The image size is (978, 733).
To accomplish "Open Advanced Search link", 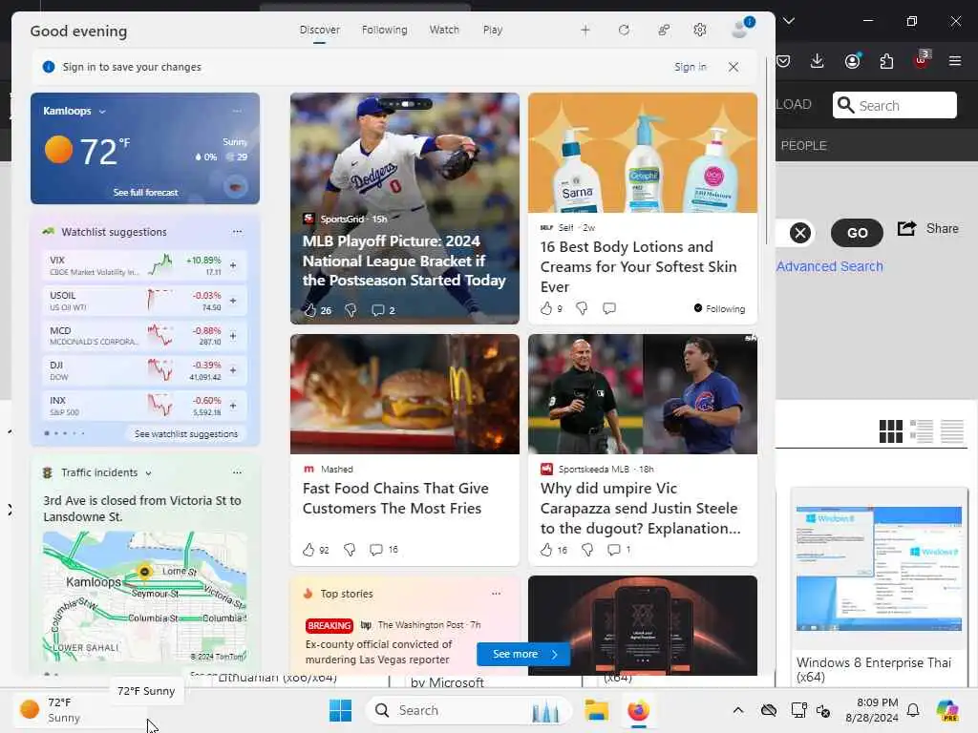I will pyautogui.click(x=830, y=266).
